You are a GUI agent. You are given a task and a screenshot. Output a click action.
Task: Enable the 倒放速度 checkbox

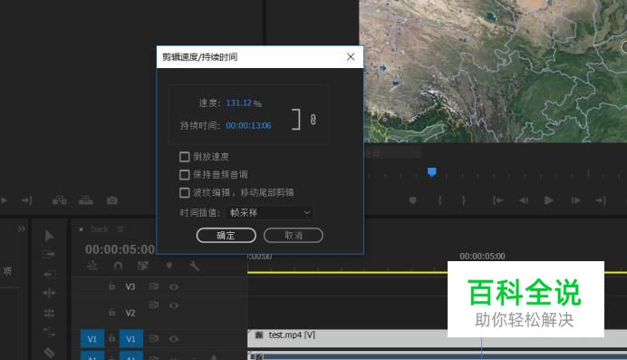tap(184, 156)
